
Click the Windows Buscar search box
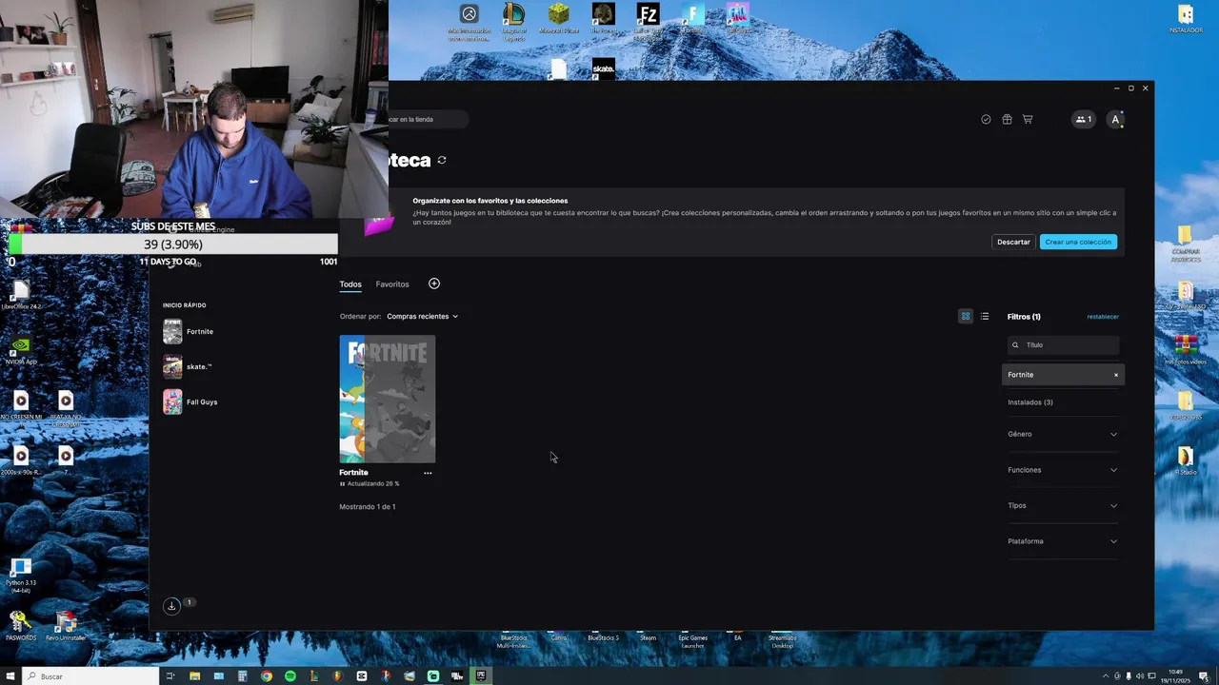tap(90, 675)
